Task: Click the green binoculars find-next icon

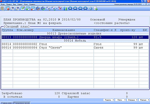Action: [x=43, y=8]
